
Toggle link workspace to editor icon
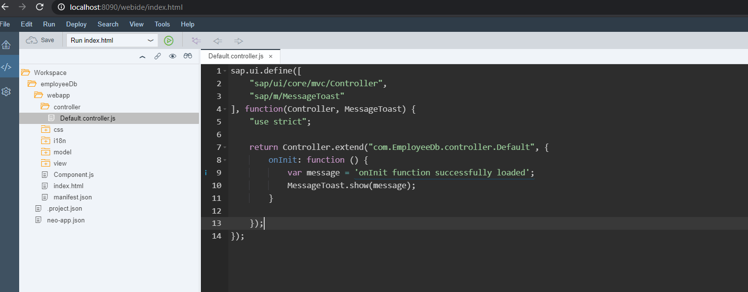click(157, 56)
